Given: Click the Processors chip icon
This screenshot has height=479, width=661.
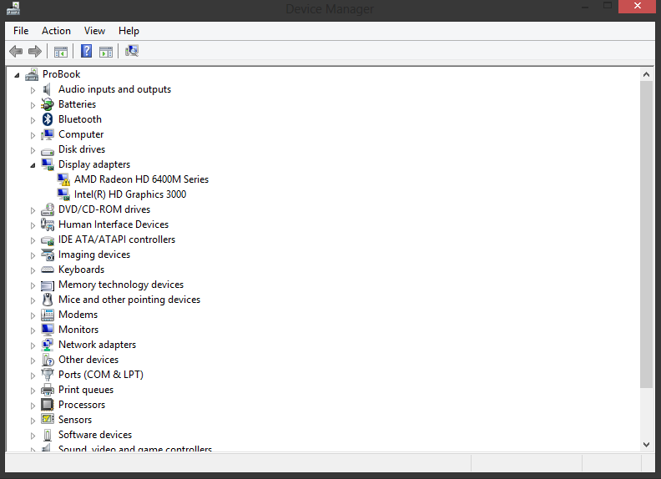Looking at the screenshot, I should (x=48, y=405).
